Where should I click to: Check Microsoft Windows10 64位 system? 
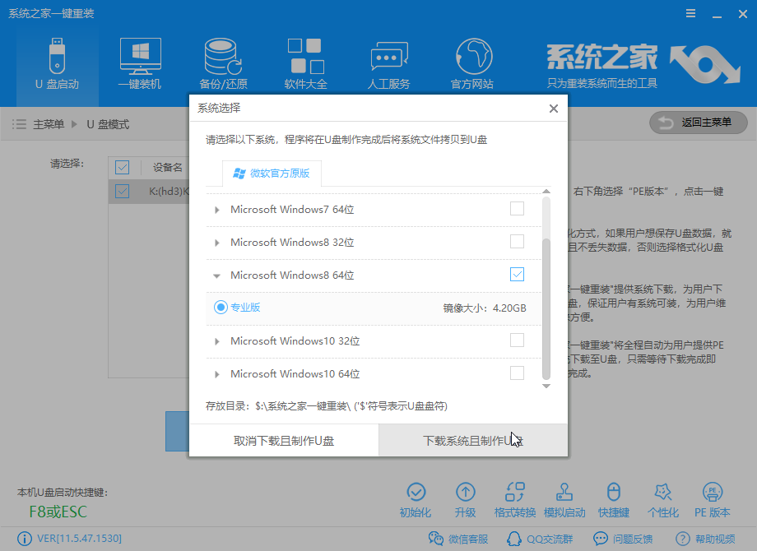tap(517, 373)
